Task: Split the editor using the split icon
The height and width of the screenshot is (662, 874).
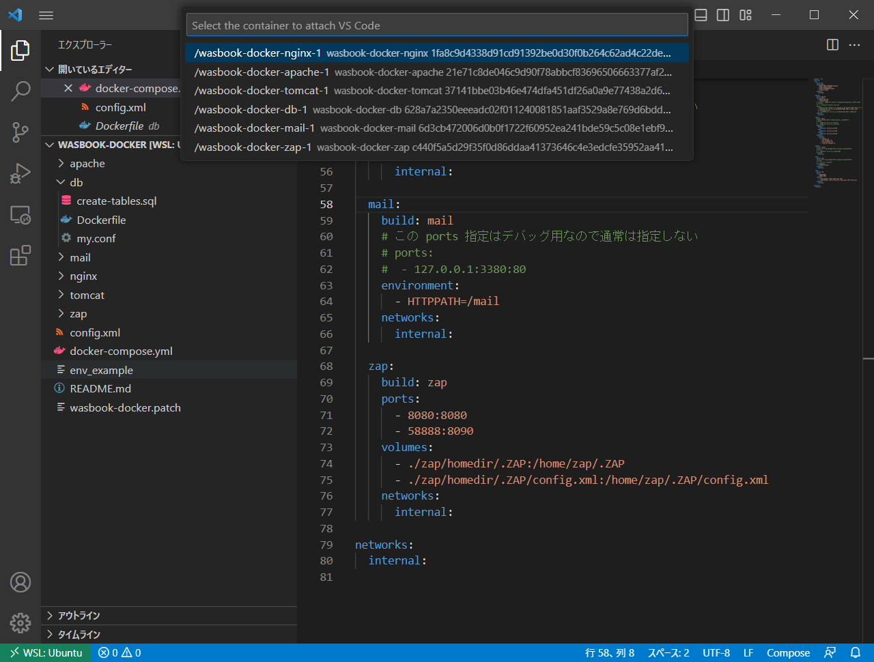Action: pyautogui.click(x=832, y=45)
